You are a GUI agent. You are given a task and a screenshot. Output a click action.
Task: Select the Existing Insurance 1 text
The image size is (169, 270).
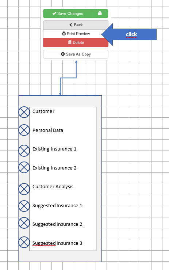54,149
